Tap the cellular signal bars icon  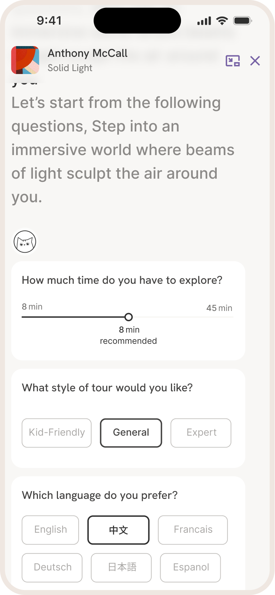[204, 21]
